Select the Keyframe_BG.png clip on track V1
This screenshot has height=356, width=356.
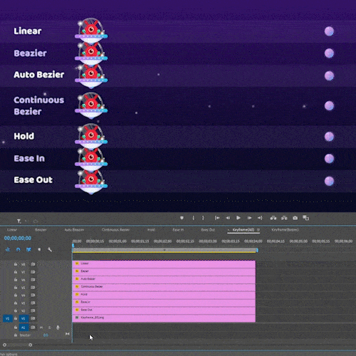pyautogui.click(x=164, y=318)
